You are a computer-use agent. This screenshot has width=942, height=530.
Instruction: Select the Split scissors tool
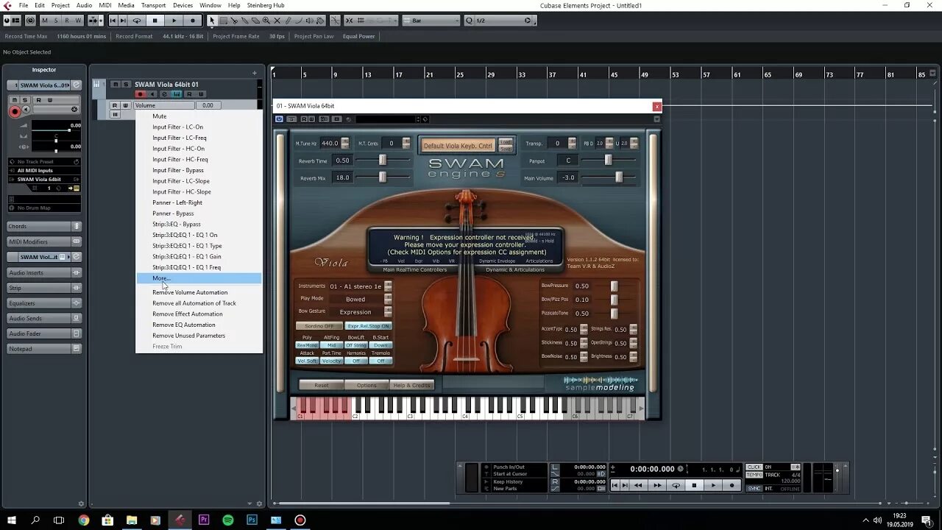click(x=233, y=21)
